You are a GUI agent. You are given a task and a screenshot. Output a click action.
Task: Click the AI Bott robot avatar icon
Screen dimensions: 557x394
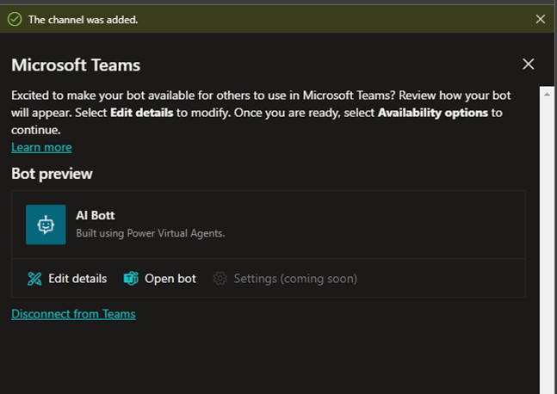[46, 225]
